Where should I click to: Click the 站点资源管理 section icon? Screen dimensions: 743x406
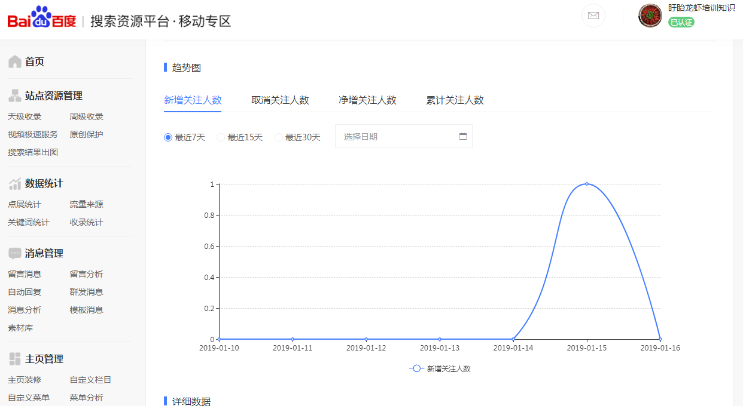(15, 96)
